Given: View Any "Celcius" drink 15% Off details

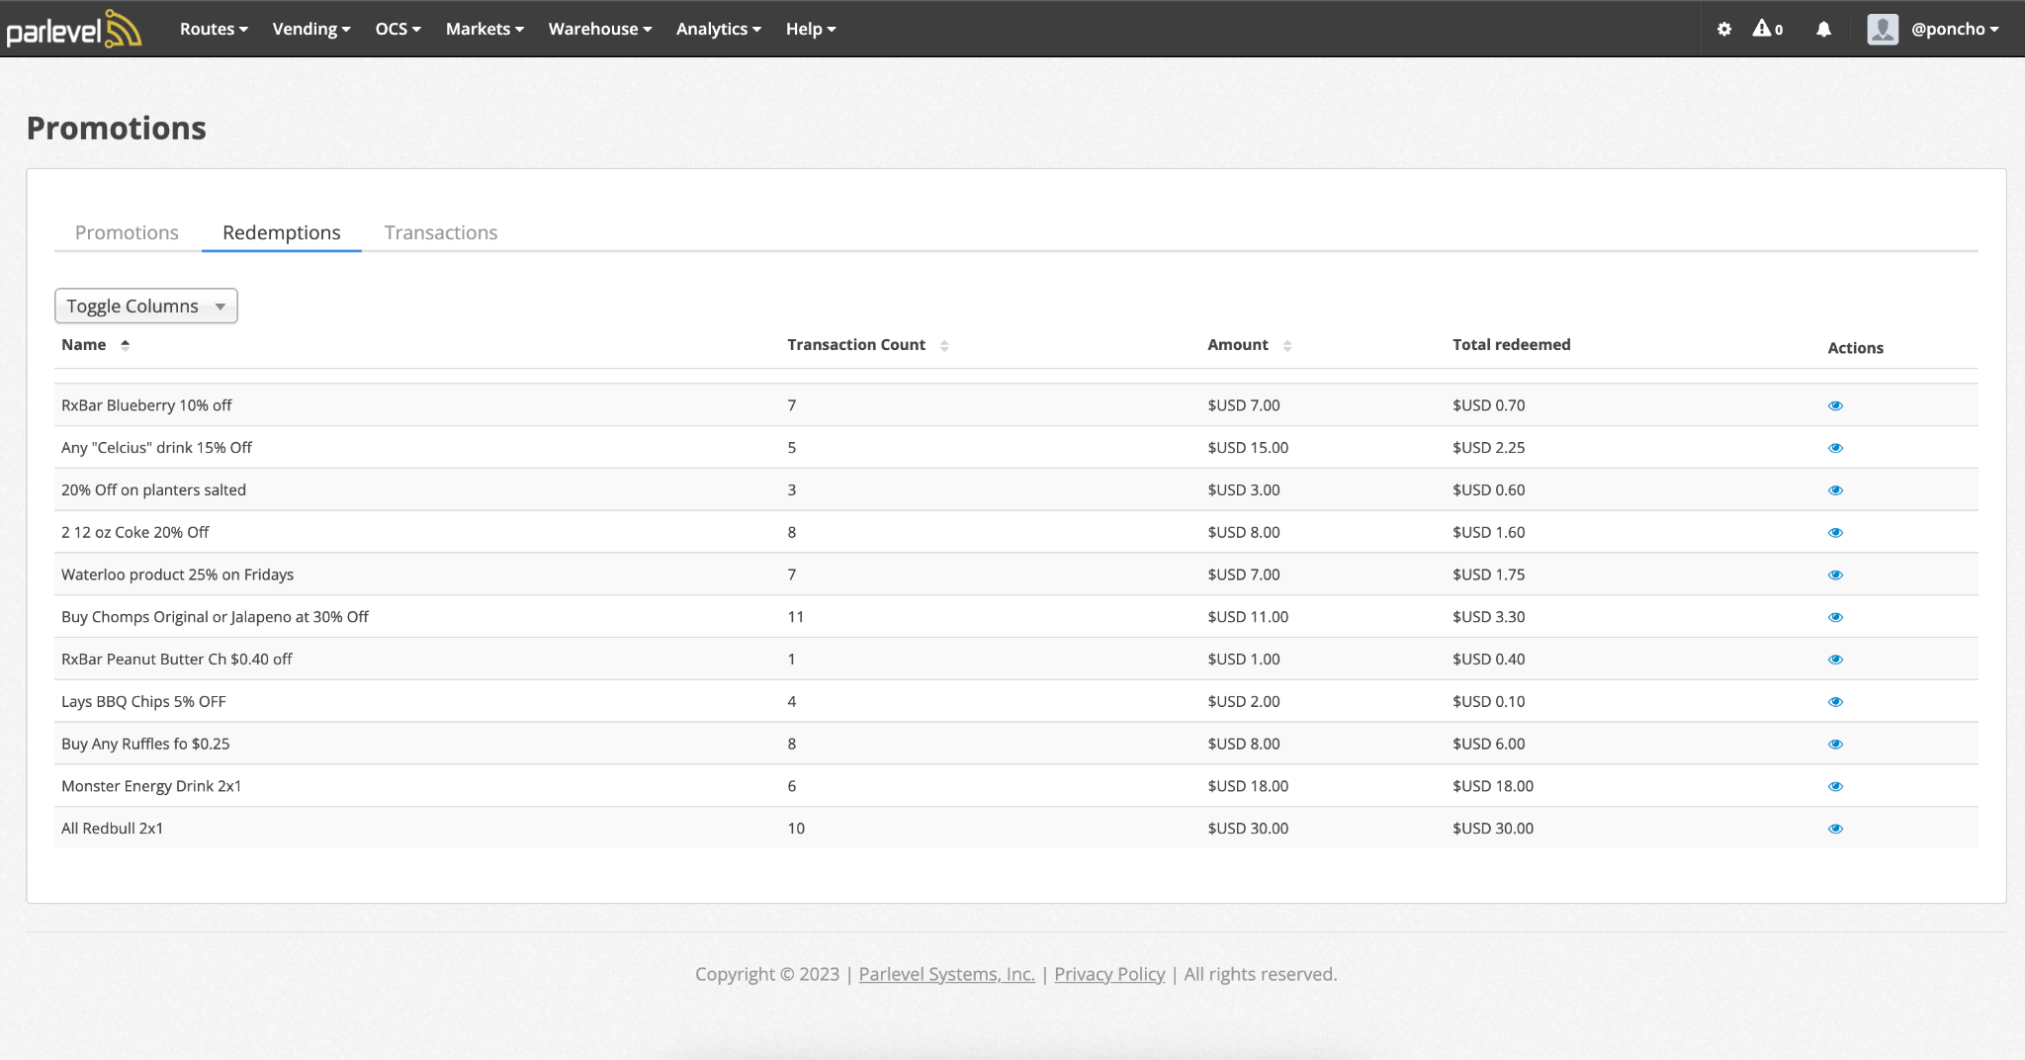Looking at the screenshot, I should click(1835, 448).
